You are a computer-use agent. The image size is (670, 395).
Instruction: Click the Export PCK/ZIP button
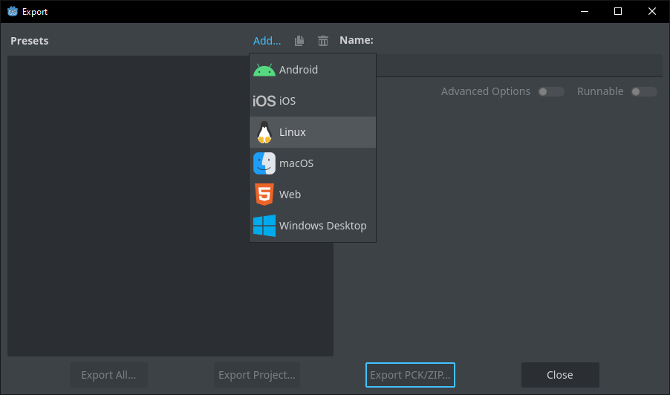coord(410,375)
